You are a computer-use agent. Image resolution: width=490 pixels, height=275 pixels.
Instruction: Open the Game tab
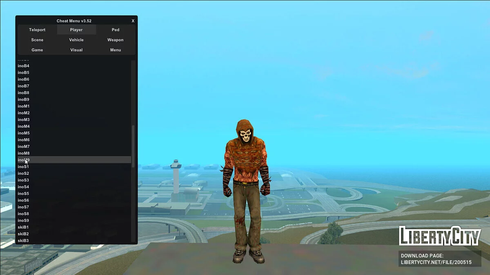point(37,50)
